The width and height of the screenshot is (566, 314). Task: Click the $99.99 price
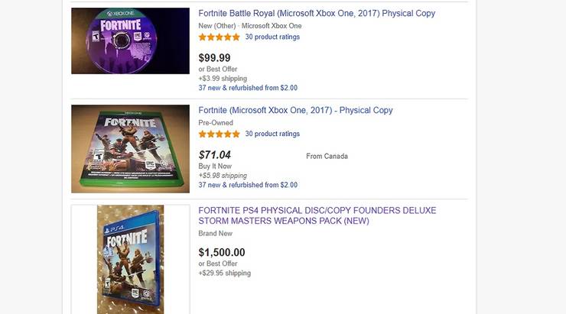click(x=214, y=58)
